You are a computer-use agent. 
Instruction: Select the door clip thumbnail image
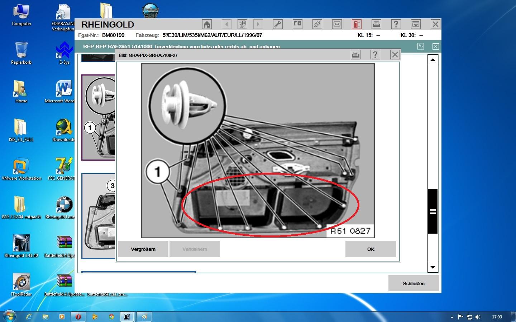click(x=99, y=117)
